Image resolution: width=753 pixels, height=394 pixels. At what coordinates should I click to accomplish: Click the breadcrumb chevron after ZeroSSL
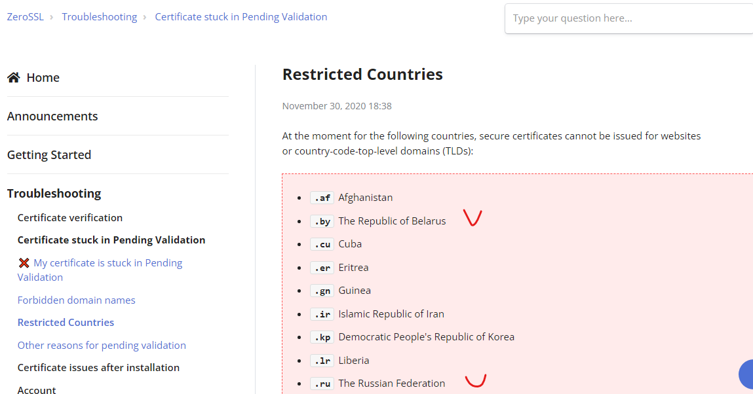click(x=50, y=17)
